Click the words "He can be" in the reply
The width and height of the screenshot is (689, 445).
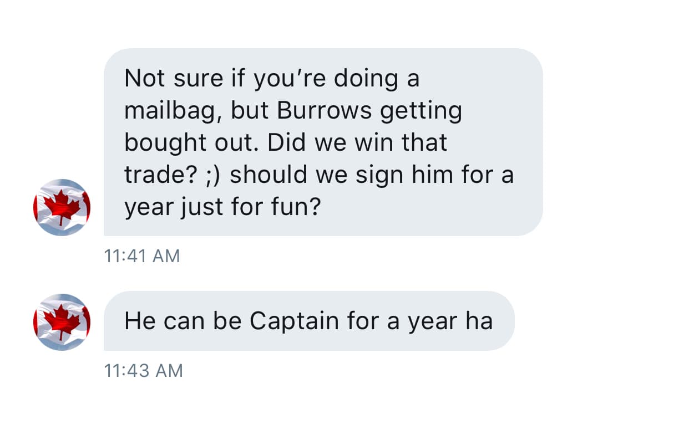click(x=183, y=321)
